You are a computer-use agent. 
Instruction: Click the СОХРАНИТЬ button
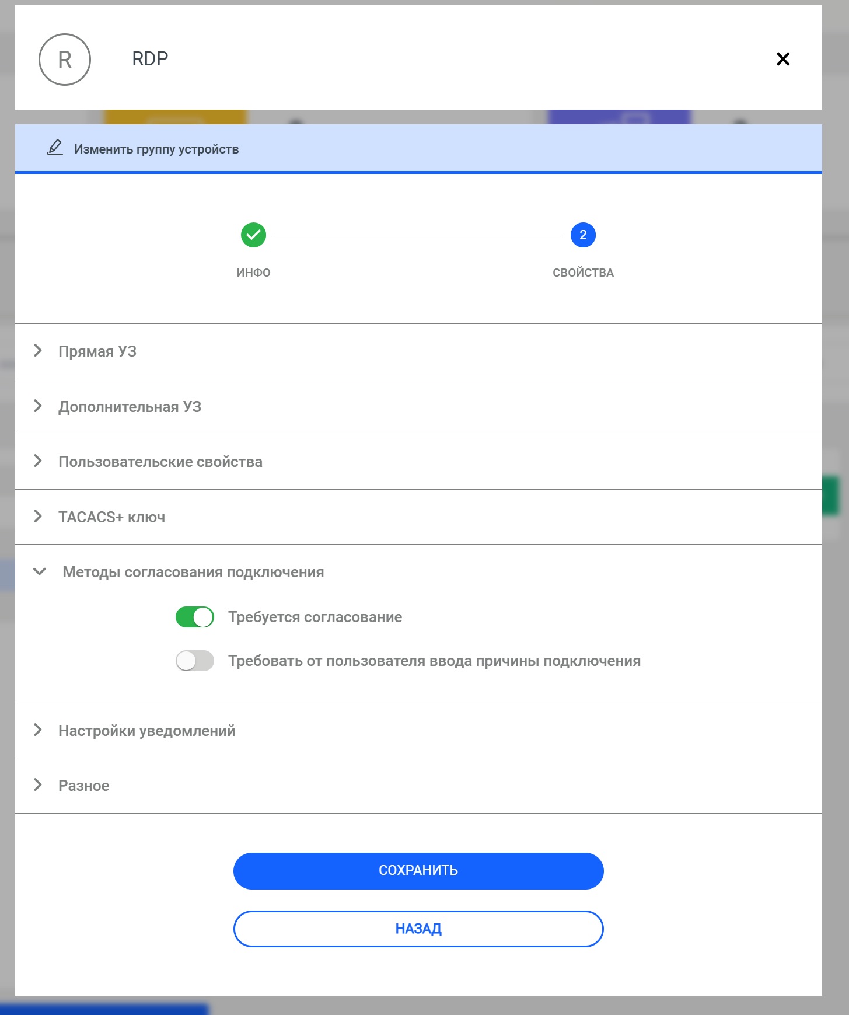click(418, 871)
